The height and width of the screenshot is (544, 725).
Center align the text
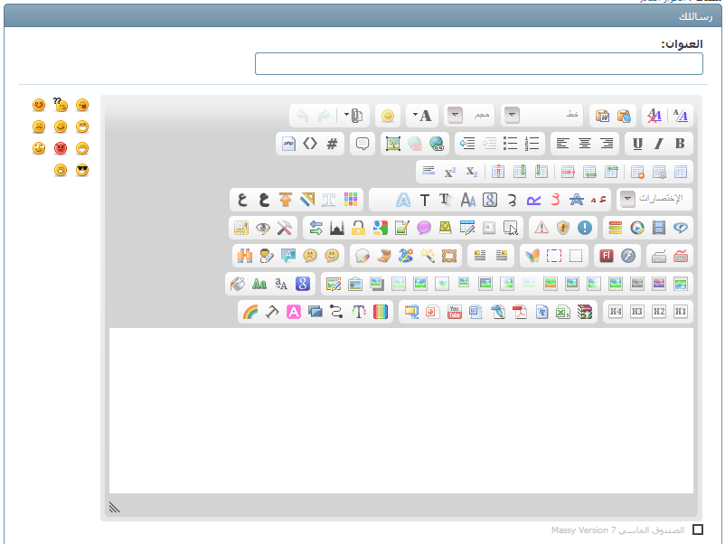585,144
